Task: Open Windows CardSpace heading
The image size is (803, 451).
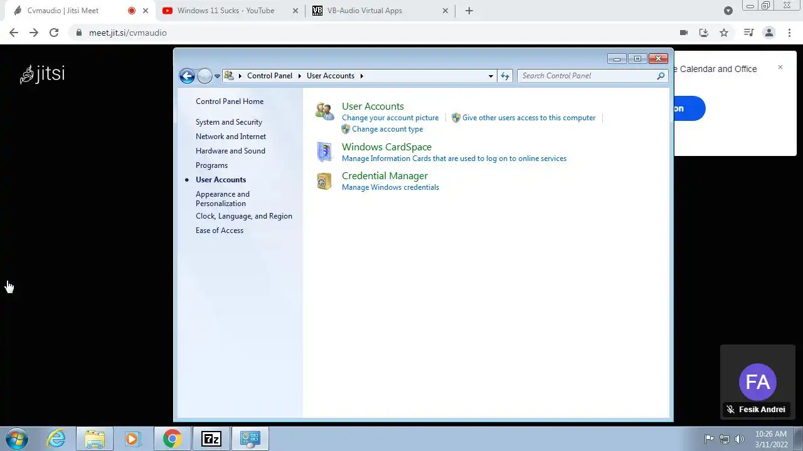Action: click(x=386, y=147)
